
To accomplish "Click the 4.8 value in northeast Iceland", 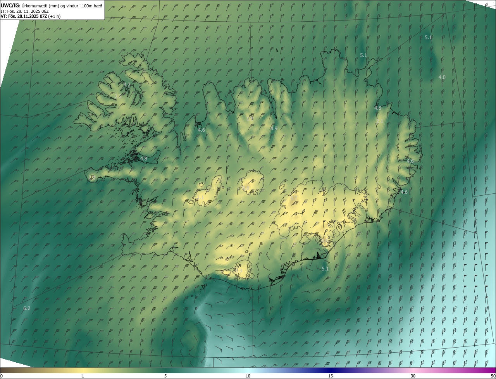I will pyautogui.click(x=378, y=108).
